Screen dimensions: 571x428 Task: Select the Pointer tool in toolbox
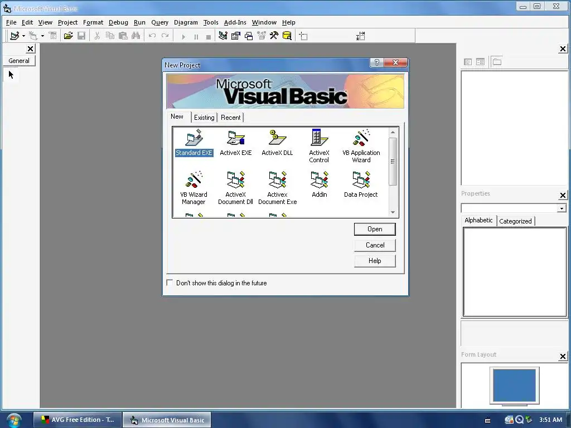click(11, 75)
